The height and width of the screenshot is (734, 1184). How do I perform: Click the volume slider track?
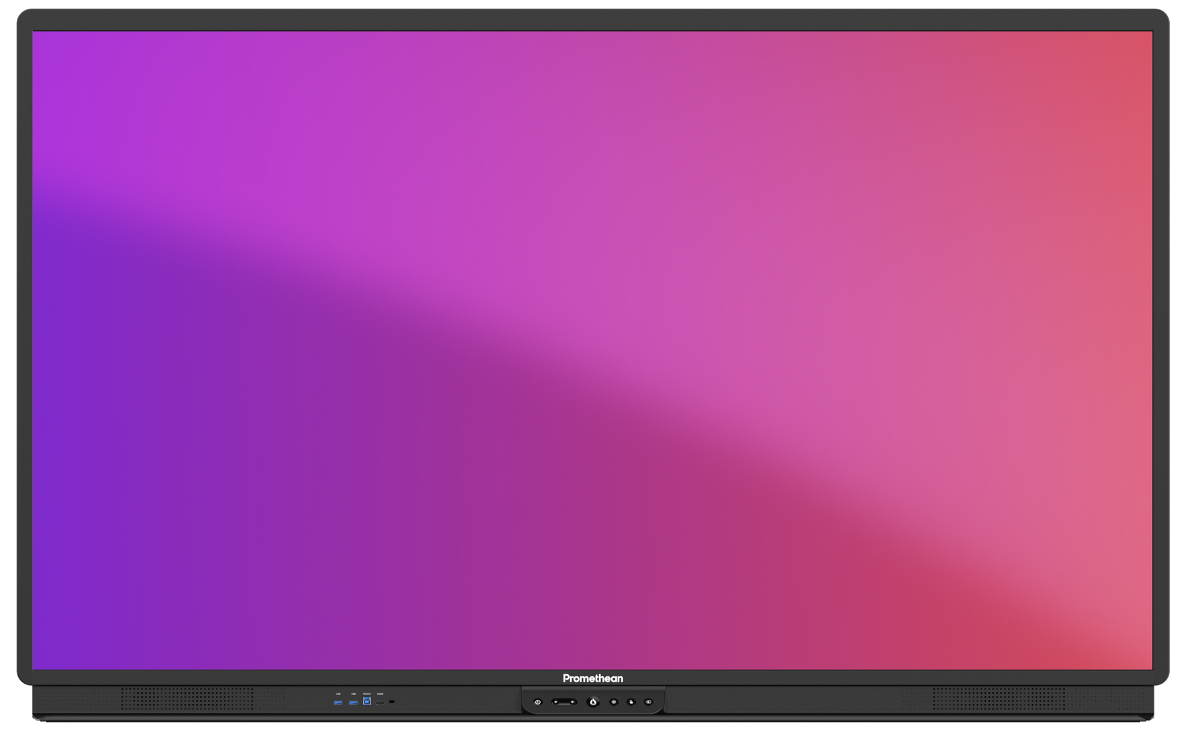click(x=564, y=702)
